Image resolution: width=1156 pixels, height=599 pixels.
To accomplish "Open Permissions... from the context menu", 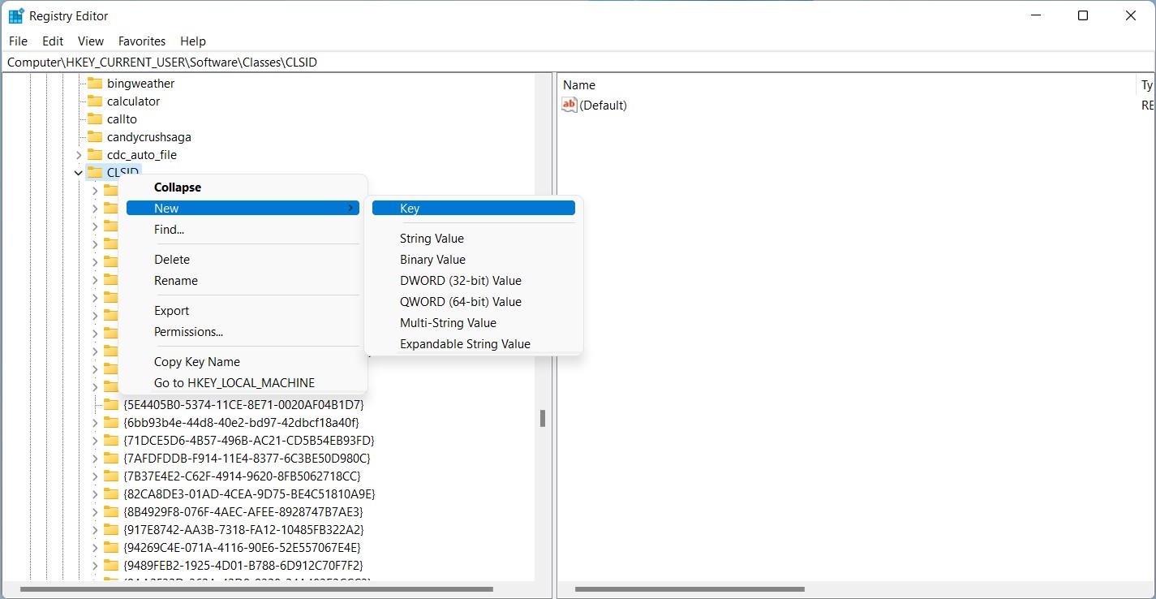I will pos(243,332).
